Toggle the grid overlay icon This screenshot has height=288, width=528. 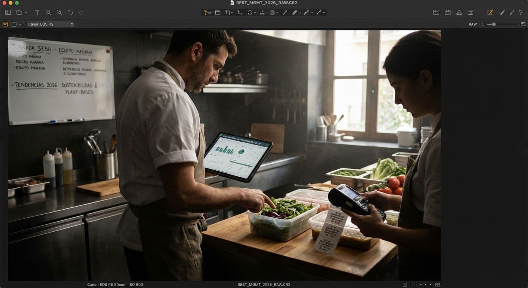click(470, 12)
